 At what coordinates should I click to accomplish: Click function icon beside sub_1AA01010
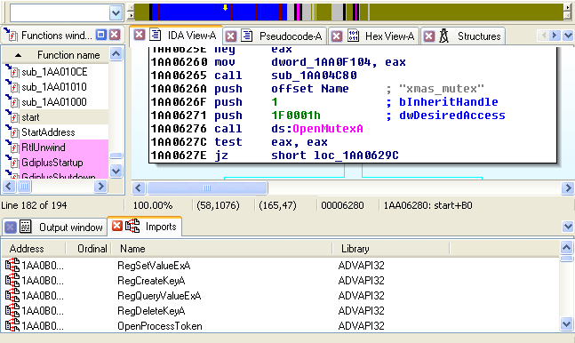pos(12,86)
